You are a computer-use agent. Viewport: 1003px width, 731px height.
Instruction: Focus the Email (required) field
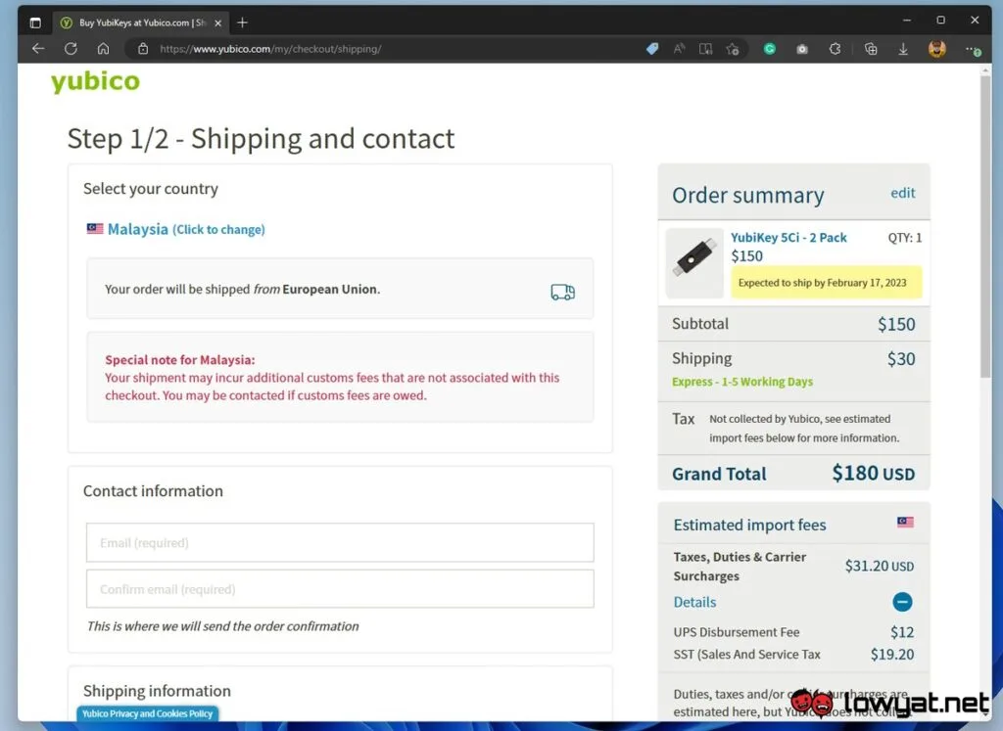(340, 542)
